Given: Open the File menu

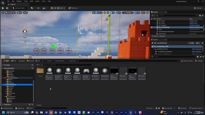Looking at the screenshot, I should pos(8,1).
